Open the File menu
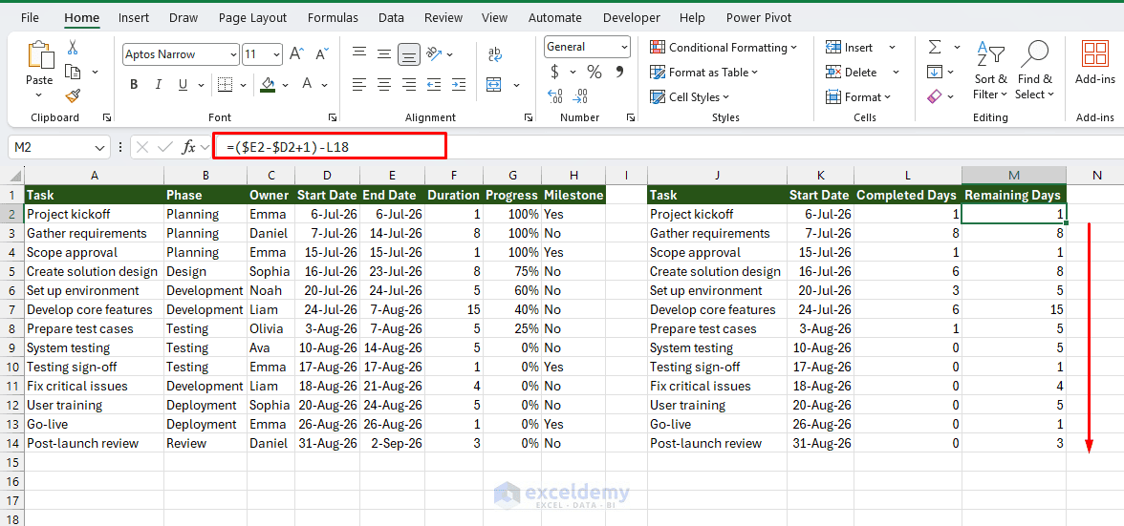The width and height of the screenshot is (1124, 526). [x=31, y=18]
